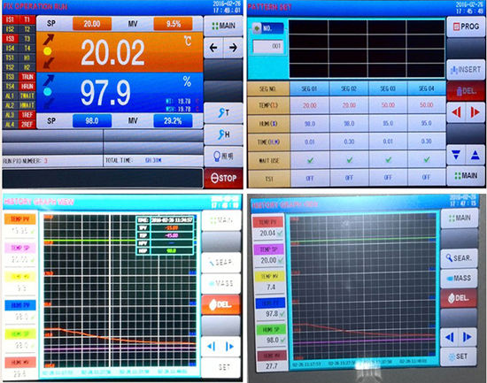Move segment list down with blue down arrow

pyautogui.click(x=456, y=155)
